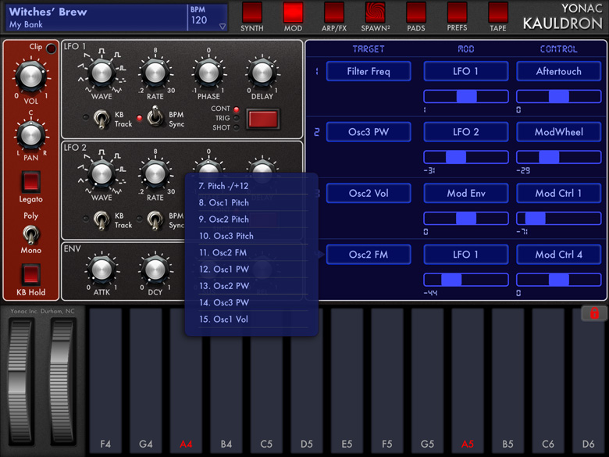Click the pitch bend wheel

point(20,382)
